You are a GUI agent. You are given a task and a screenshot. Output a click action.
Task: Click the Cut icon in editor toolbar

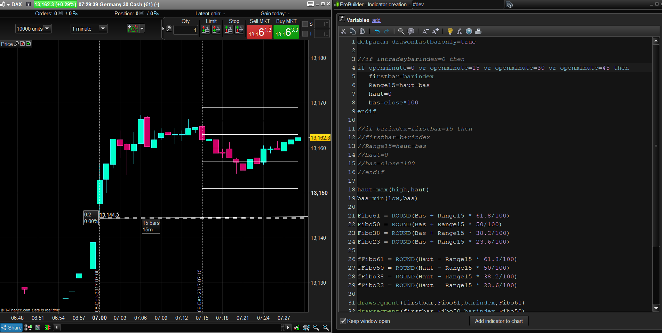[x=343, y=31]
